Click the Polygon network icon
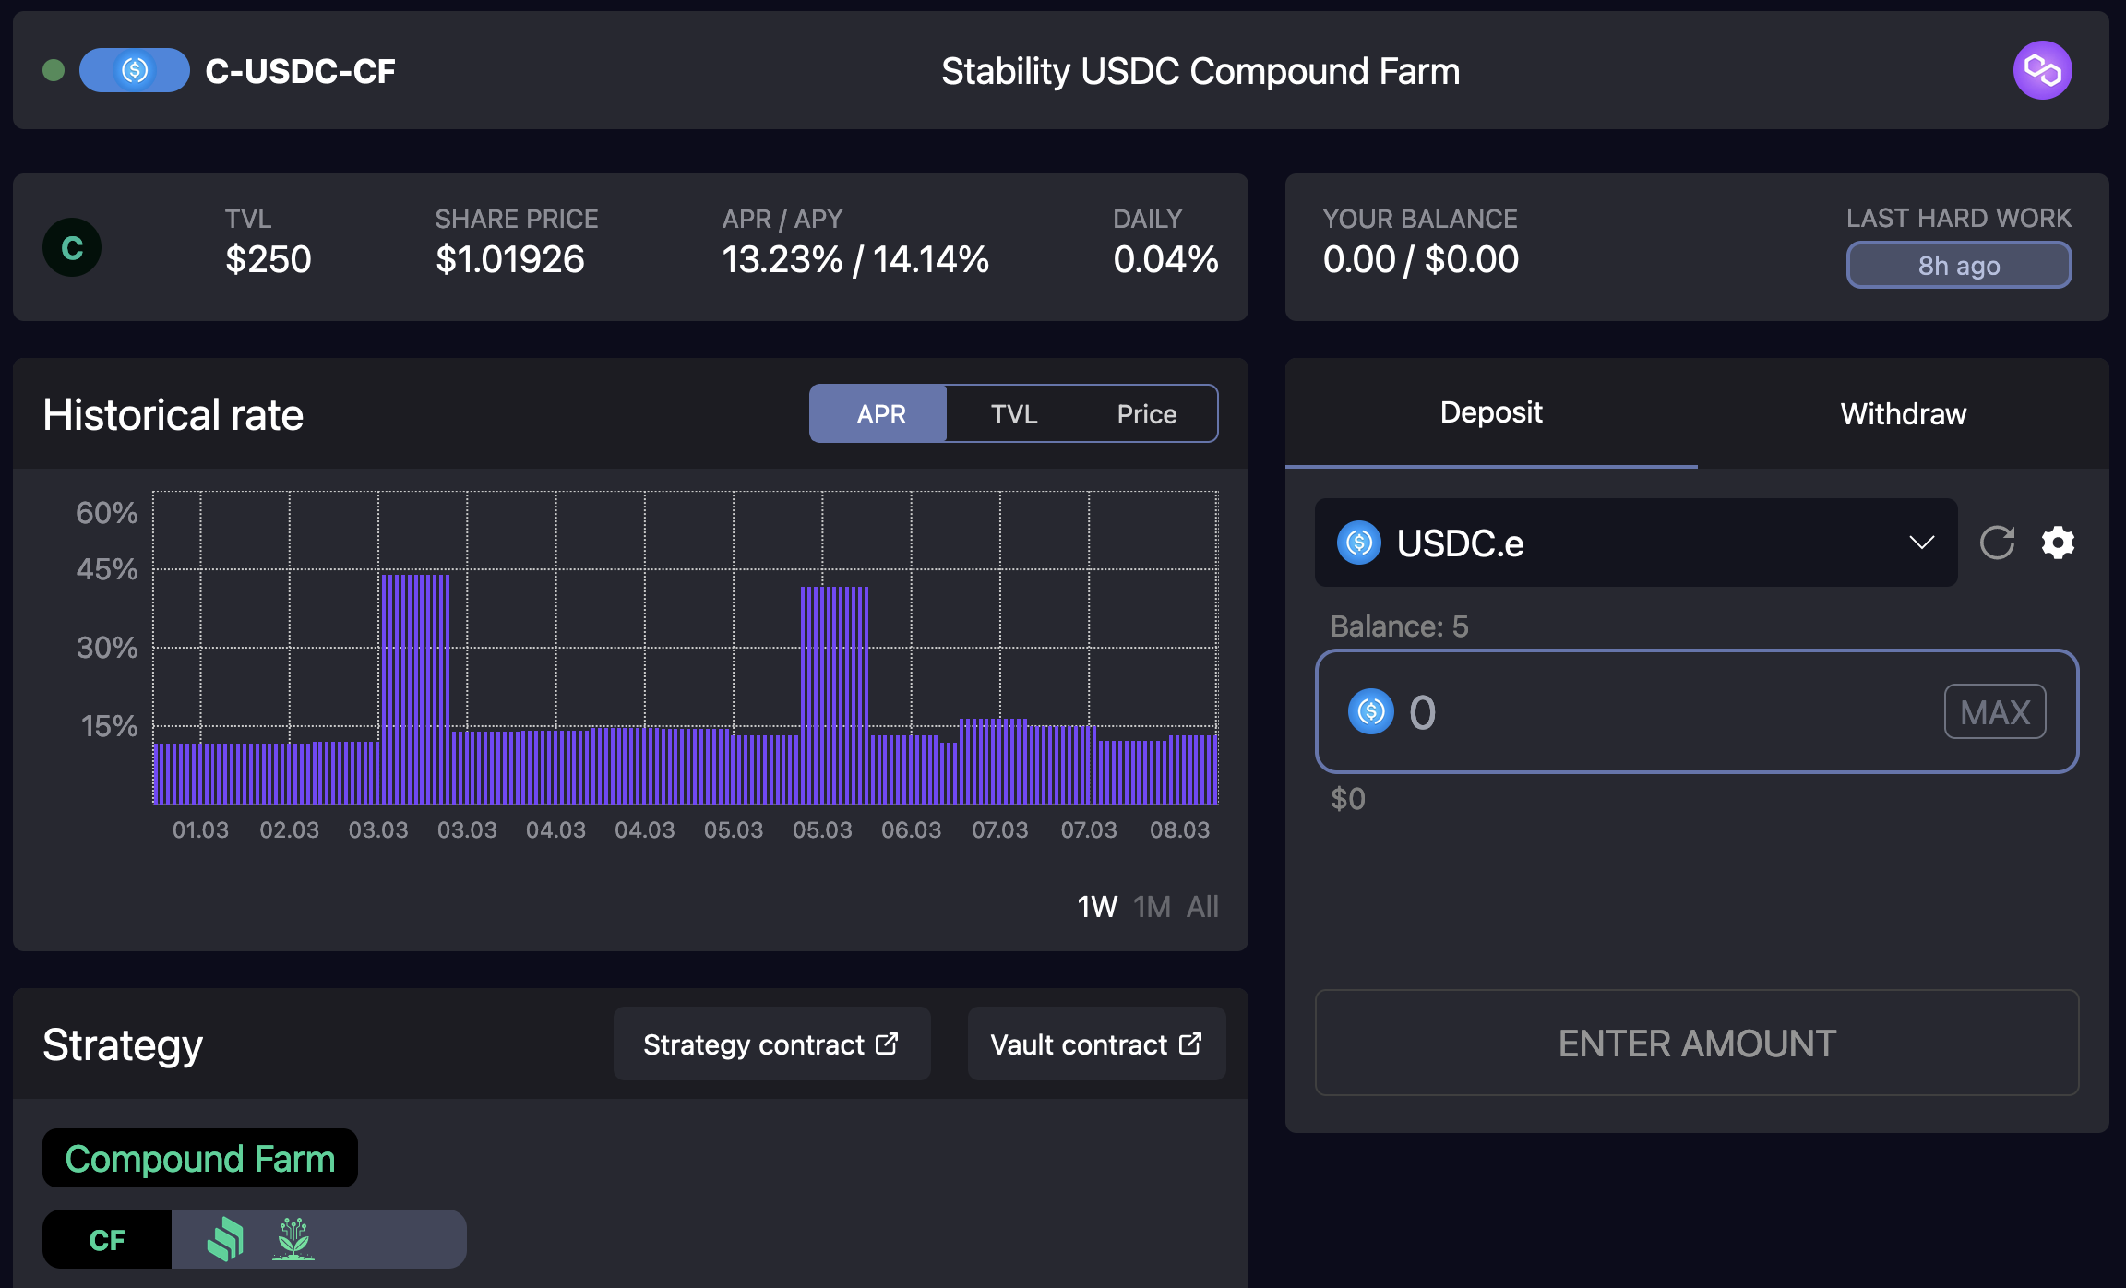Image resolution: width=2126 pixels, height=1288 pixels. pyautogui.click(x=2042, y=70)
